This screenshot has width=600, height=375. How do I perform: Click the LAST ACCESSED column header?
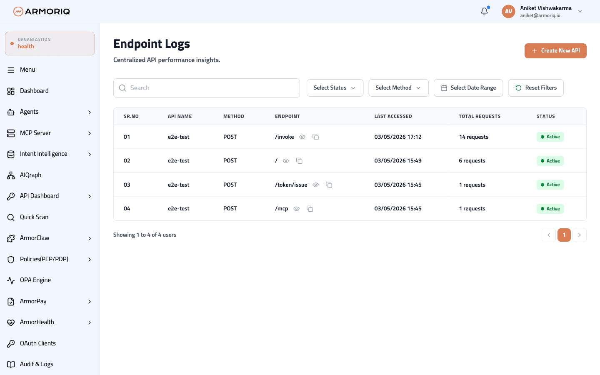[393, 117]
